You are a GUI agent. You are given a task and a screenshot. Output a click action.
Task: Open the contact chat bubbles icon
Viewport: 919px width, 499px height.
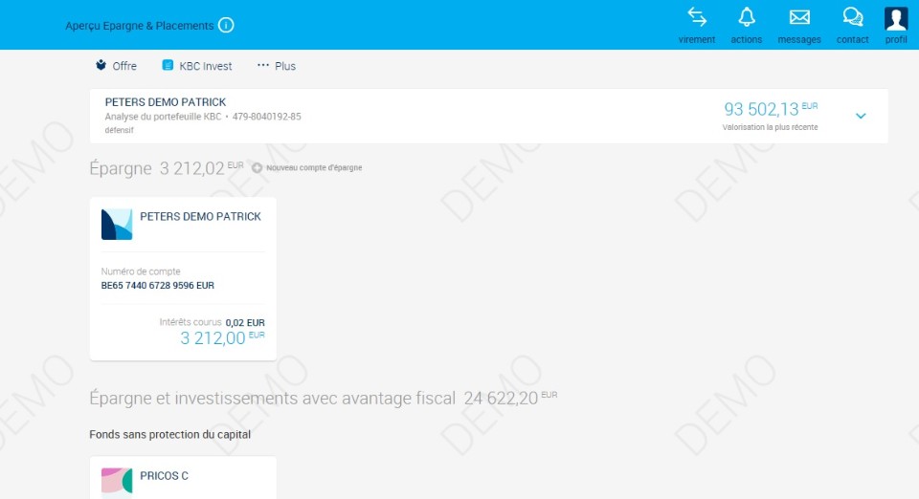pos(853,17)
